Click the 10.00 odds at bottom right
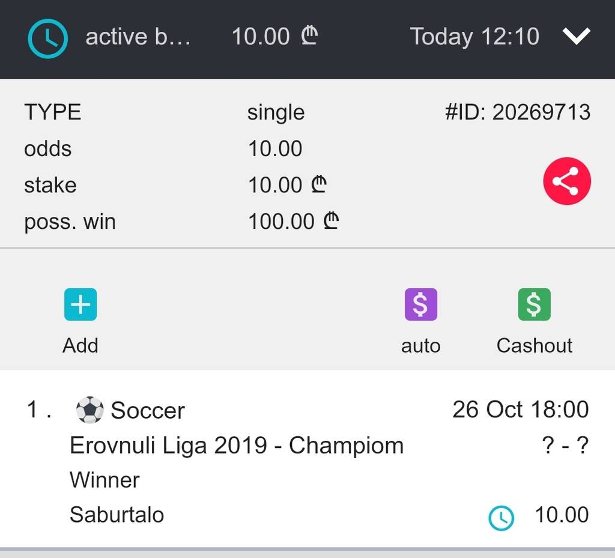This screenshot has height=558, width=615. click(x=562, y=515)
